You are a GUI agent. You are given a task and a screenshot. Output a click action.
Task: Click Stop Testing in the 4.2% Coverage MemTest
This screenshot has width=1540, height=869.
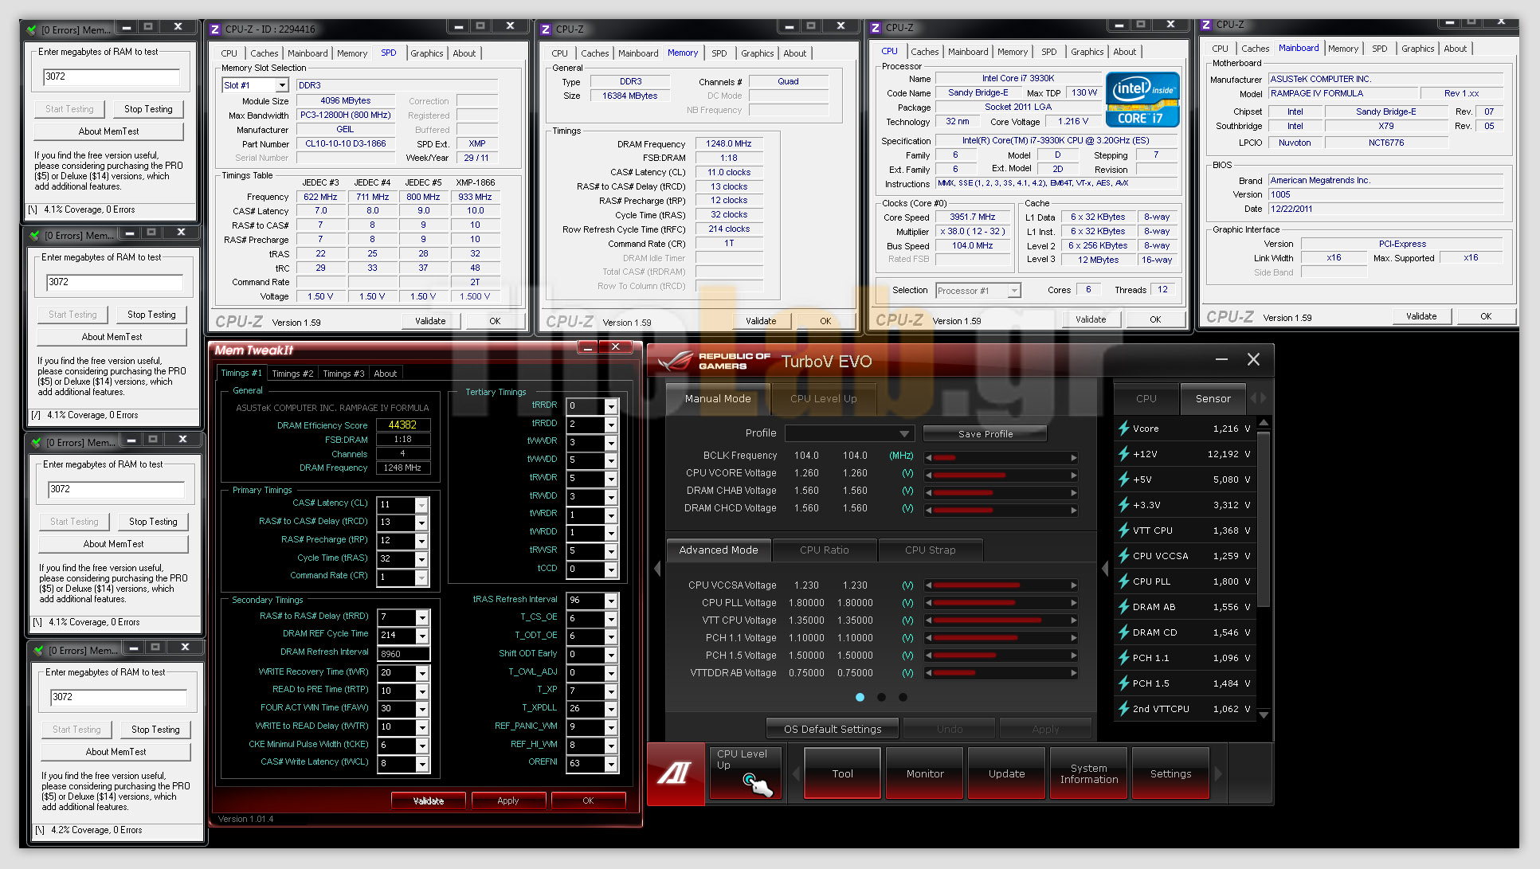155,730
